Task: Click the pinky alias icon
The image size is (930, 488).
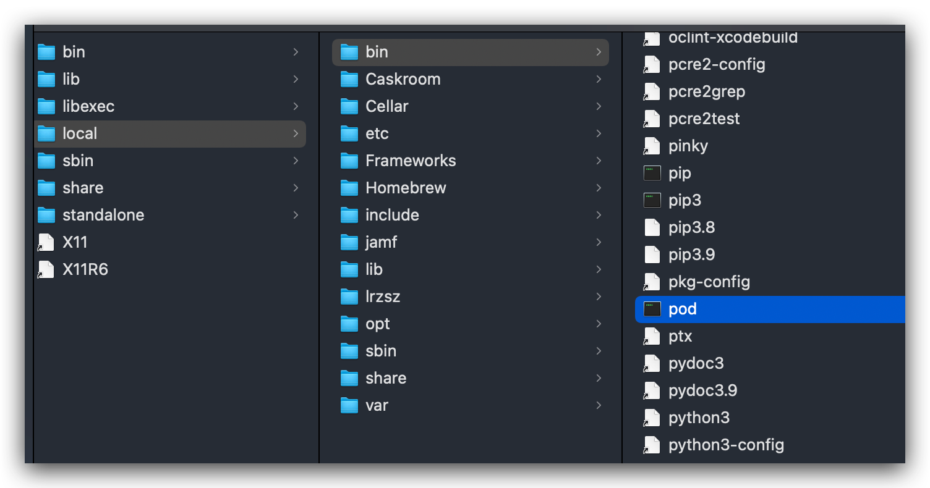Action: pos(652,146)
